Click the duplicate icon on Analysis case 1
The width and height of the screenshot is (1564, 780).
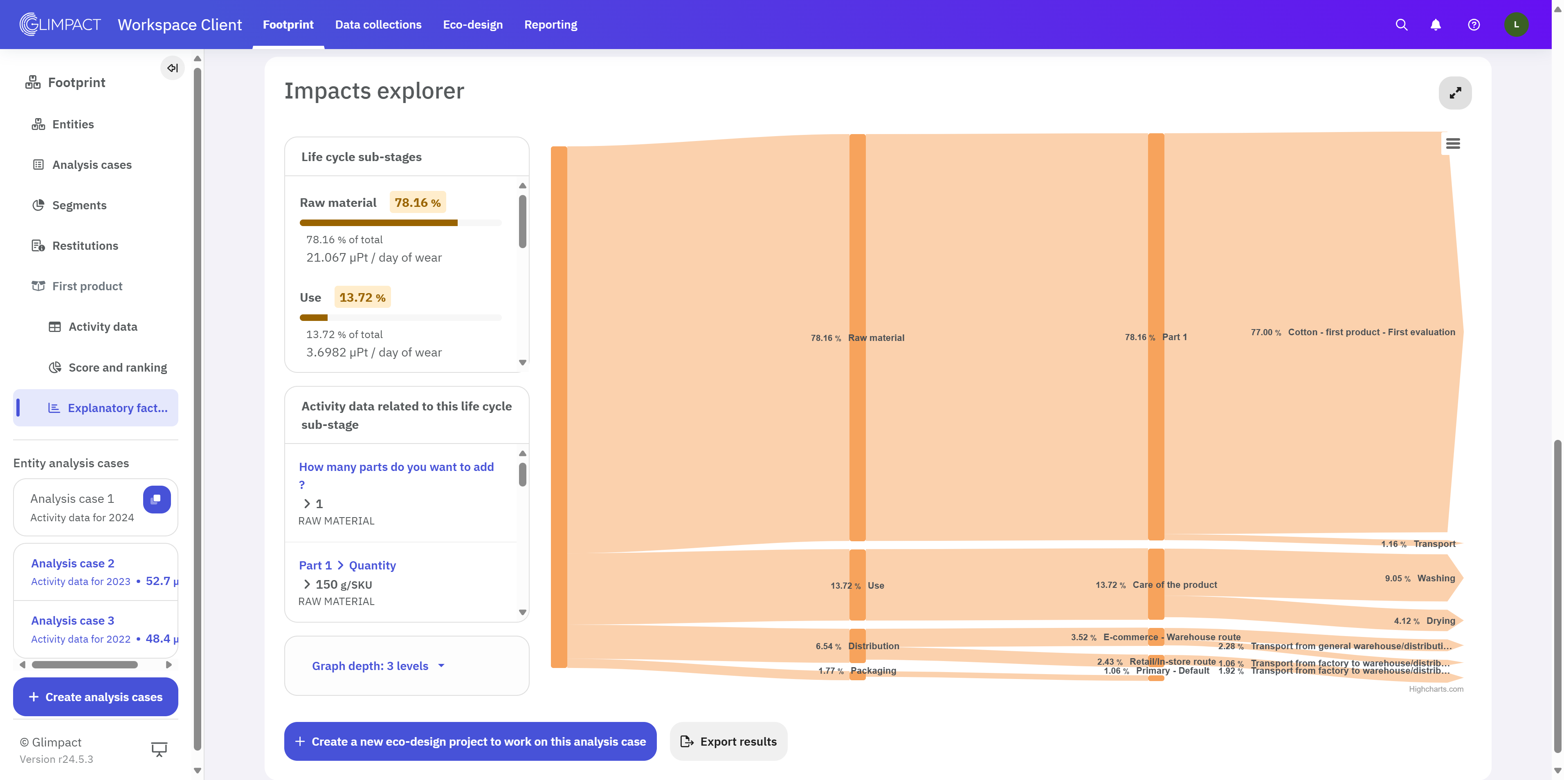point(157,499)
